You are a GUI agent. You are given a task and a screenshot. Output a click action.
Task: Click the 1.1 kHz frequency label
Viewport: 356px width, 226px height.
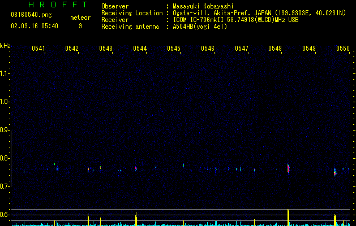pyautogui.click(x=4, y=73)
